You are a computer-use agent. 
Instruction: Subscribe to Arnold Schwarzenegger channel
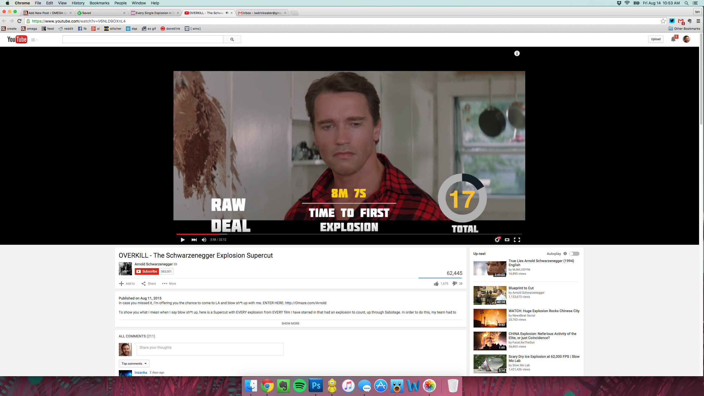tap(147, 271)
